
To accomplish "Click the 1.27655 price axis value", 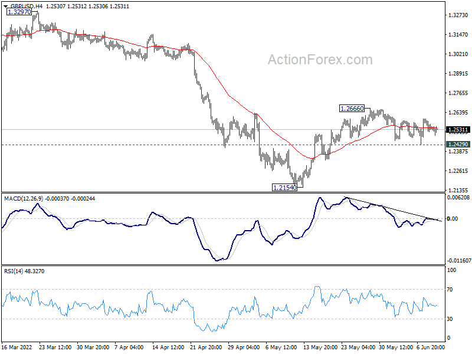I will point(458,93).
